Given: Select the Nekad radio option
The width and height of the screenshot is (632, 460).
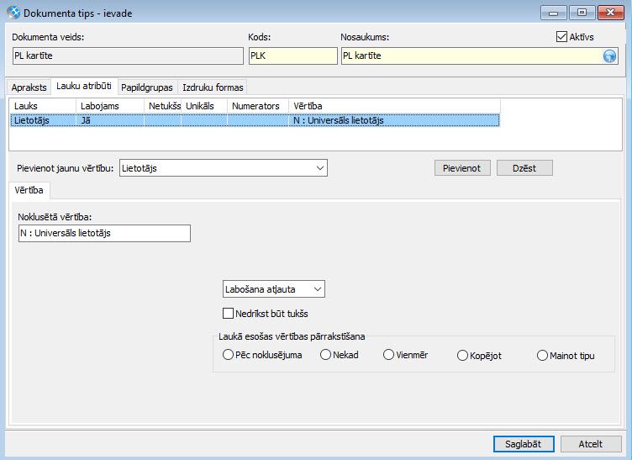Looking at the screenshot, I should pos(325,355).
